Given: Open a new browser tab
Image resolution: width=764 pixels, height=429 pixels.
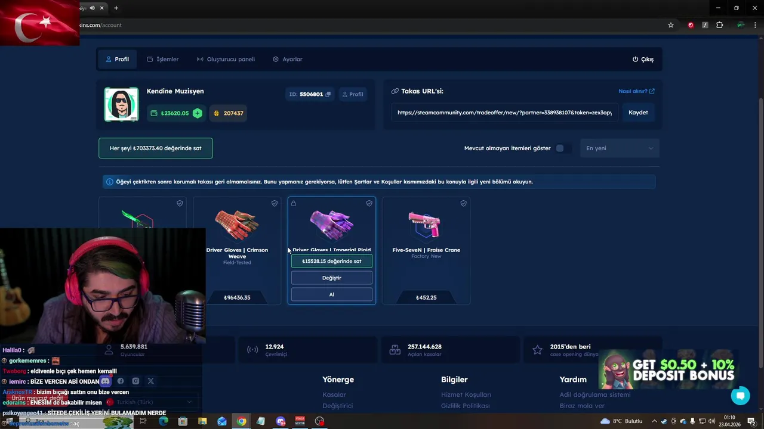Looking at the screenshot, I should 116,8.
